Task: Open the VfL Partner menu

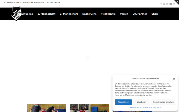Action: 140,14
